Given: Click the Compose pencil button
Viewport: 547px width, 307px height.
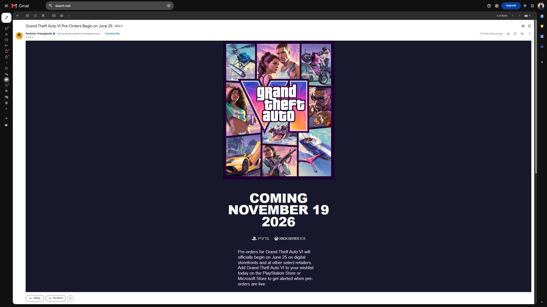Looking at the screenshot, I should (6, 18).
